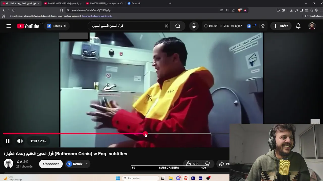The height and width of the screenshot is (181, 323).
Task: Mute the video volume speaker
Action: point(20,141)
